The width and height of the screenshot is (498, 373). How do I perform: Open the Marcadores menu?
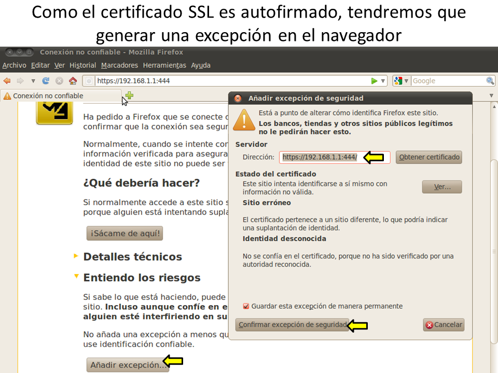[x=119, y=65]
